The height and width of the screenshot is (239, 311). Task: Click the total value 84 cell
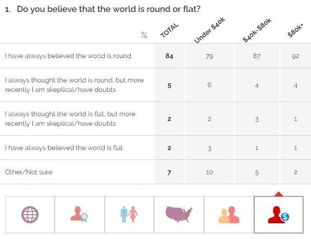coord(169,56)
